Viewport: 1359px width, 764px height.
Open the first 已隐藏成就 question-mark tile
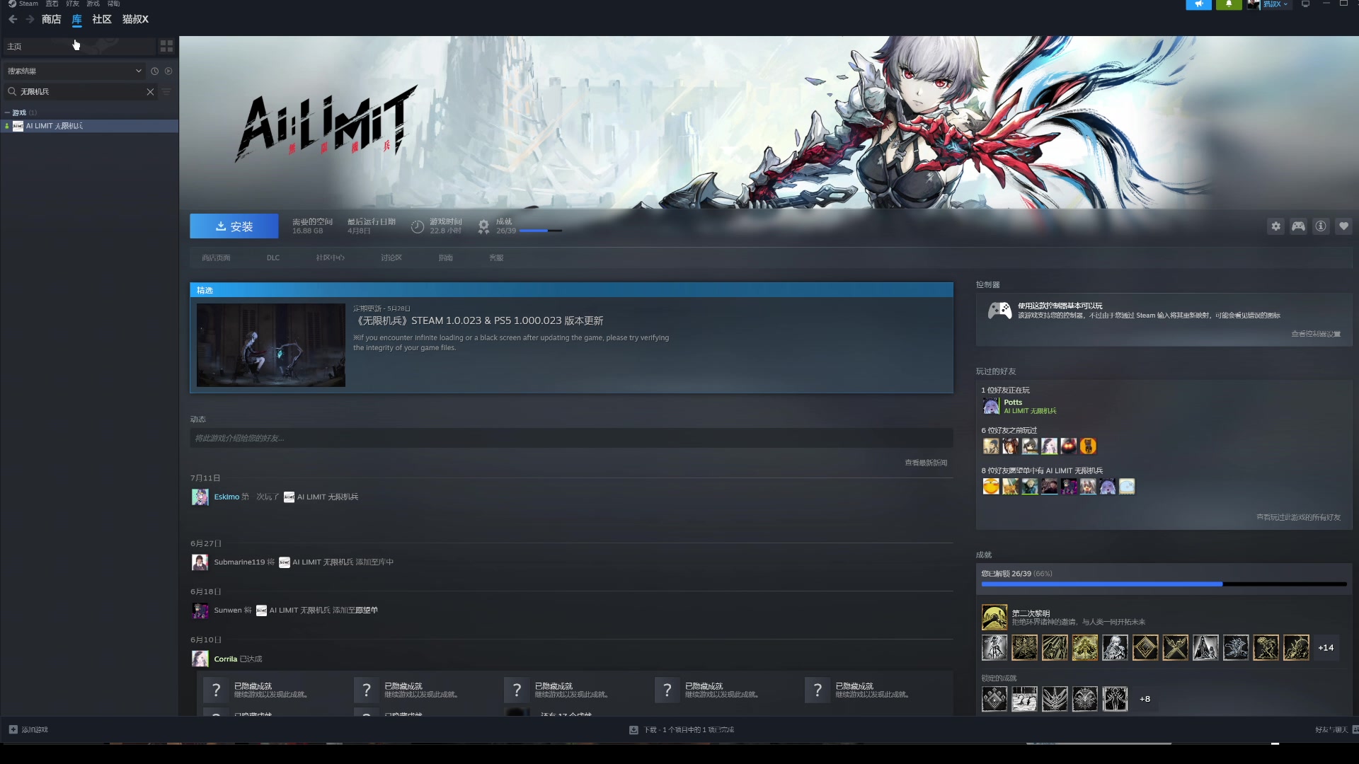point(216,690)
